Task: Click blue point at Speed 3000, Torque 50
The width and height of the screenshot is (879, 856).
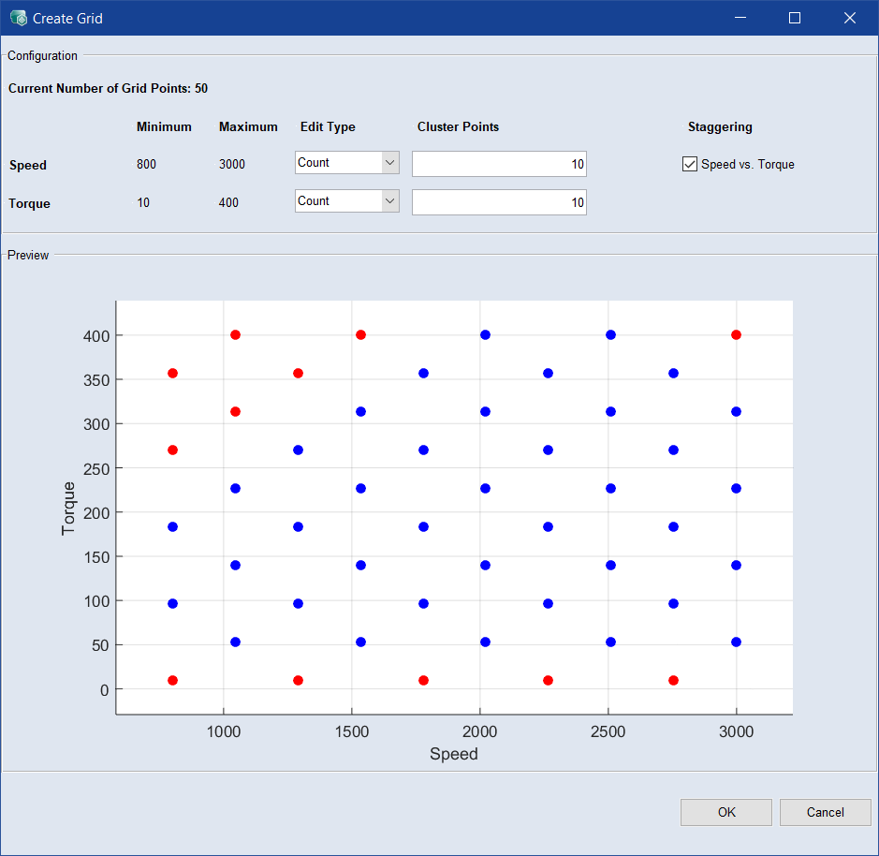Action: [x=736, y=642]
